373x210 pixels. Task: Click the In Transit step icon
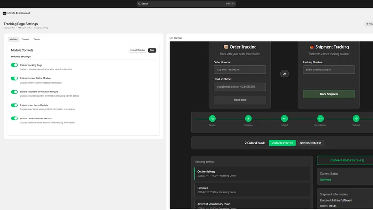(284, 119)
